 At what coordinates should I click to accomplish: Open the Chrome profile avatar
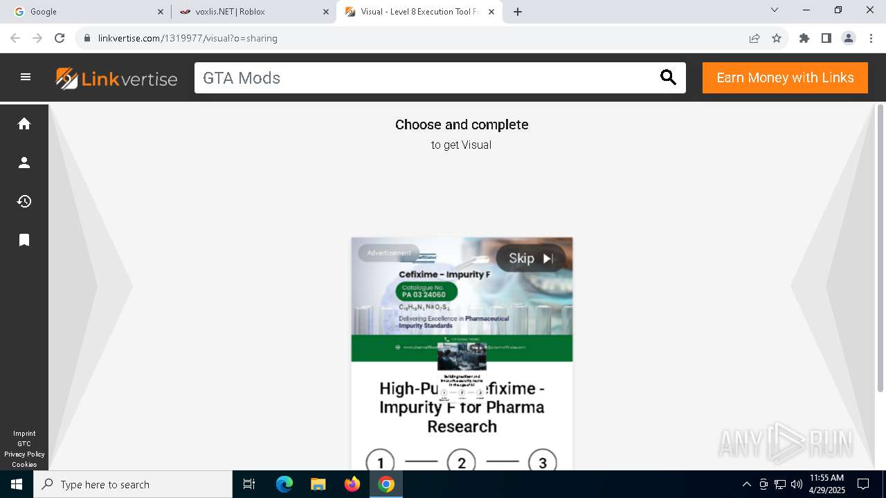pos(849,38)
